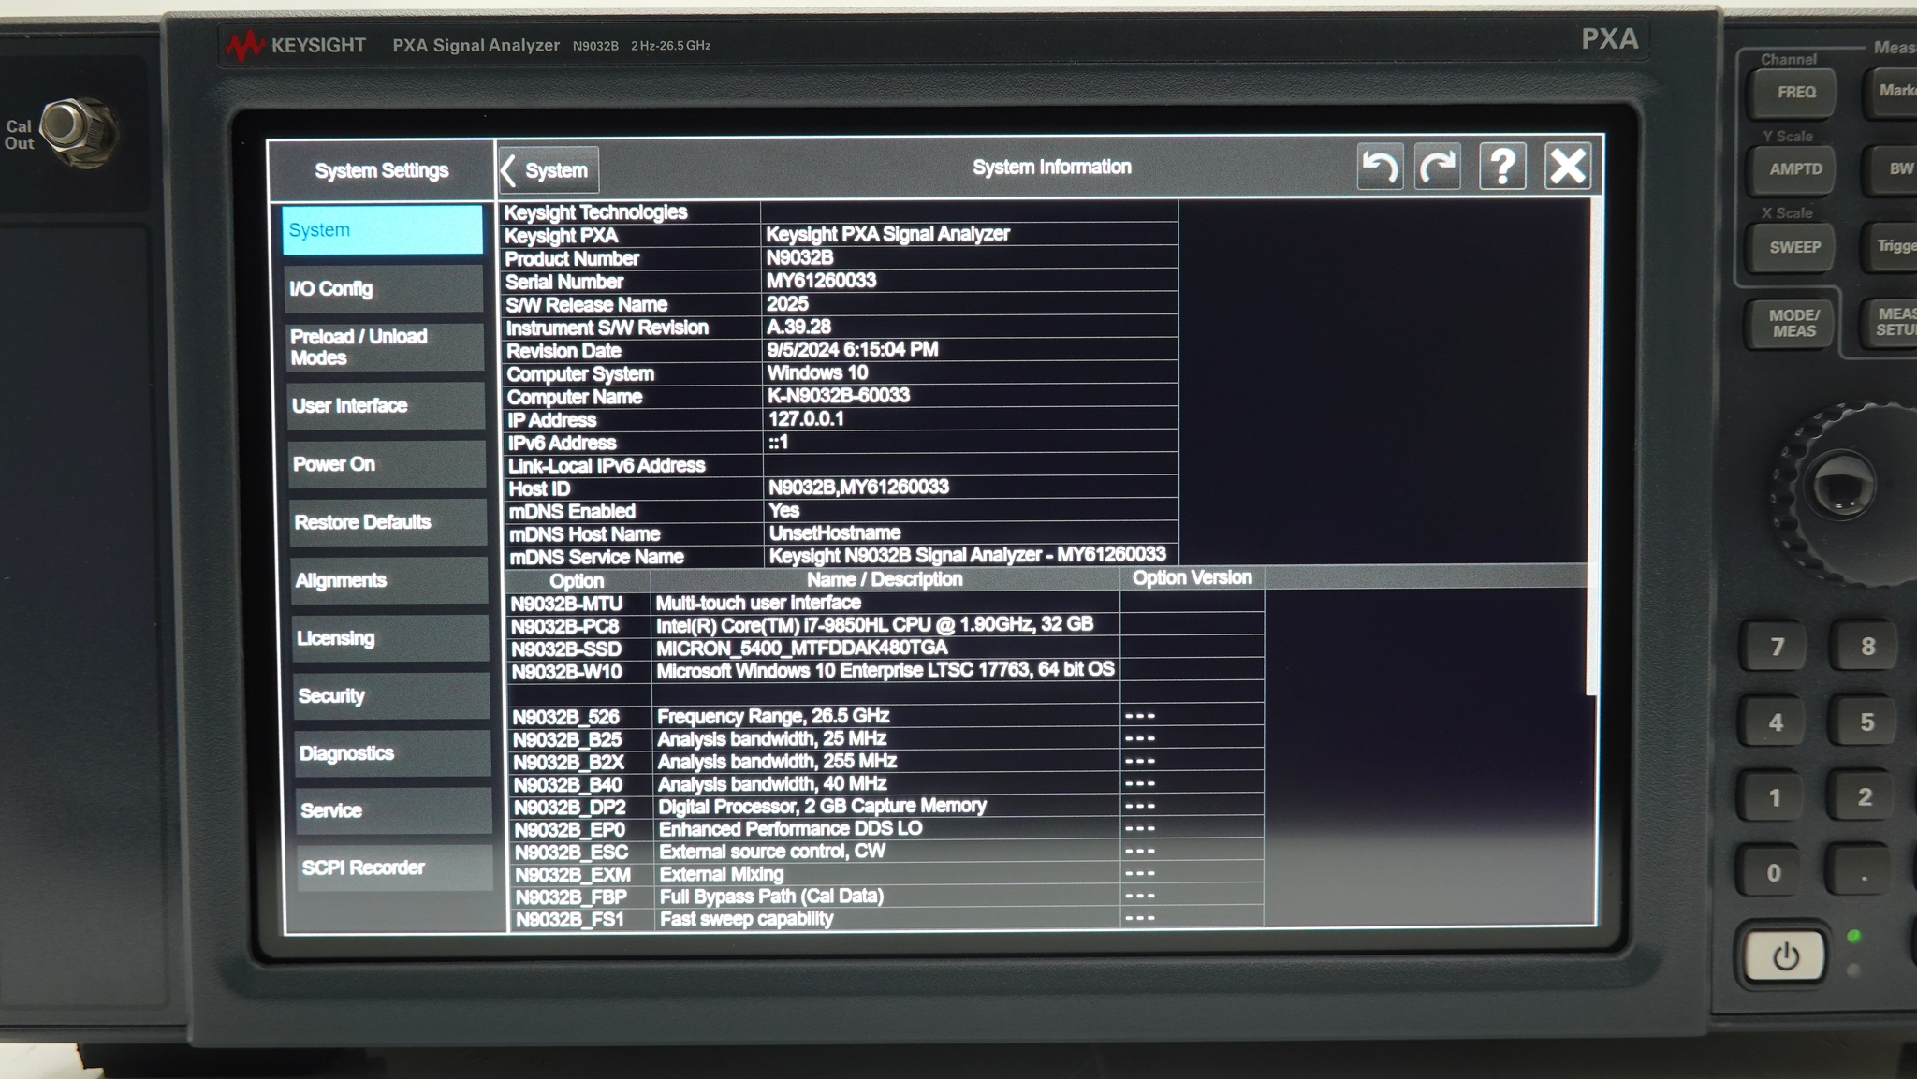Select the Revision Date value 9/5/2024

(x=853, y=349)
